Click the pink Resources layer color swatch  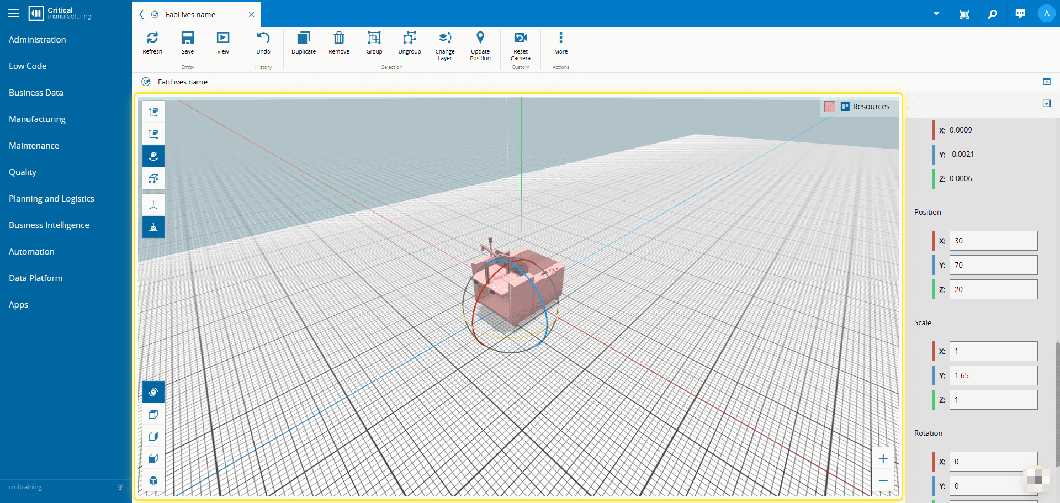pos(829,107)
